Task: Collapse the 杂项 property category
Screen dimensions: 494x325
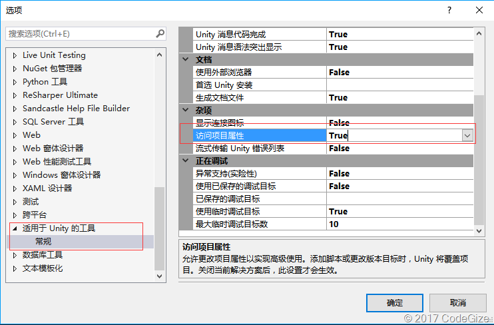Action: [x=186, y=110]
